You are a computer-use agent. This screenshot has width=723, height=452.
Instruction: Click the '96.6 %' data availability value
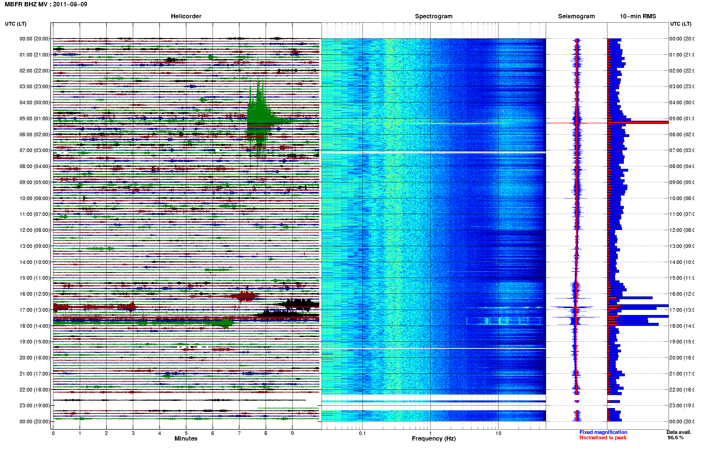pos(675,438)
